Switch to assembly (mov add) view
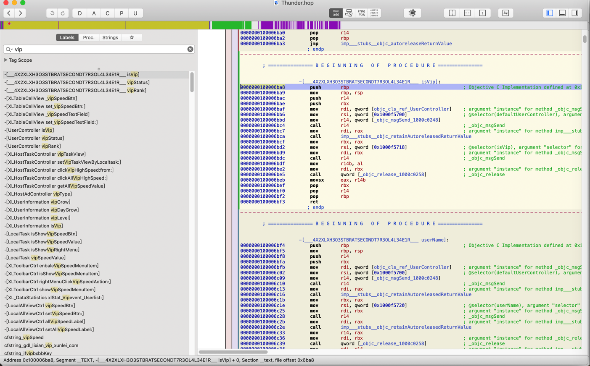 [x=336, y=13]
